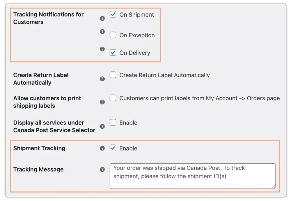The width and height of the screenshot is (291, 201).
Task: Enable the On Exception notification checkbox
Action: [x=113, y=35]
